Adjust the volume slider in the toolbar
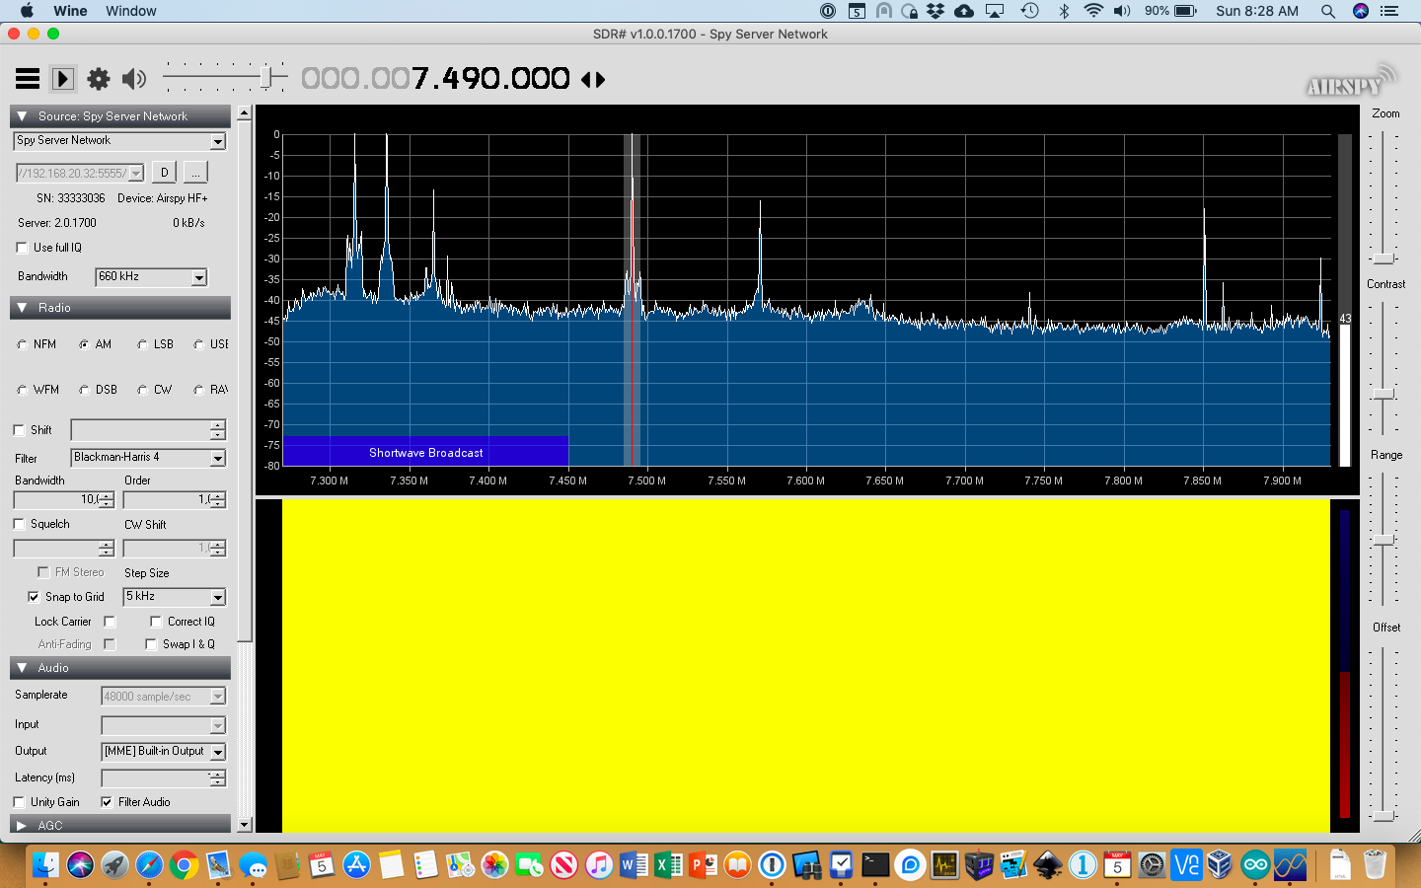The width and height of the screenshot is (1421, 888). tap(267, 77)
